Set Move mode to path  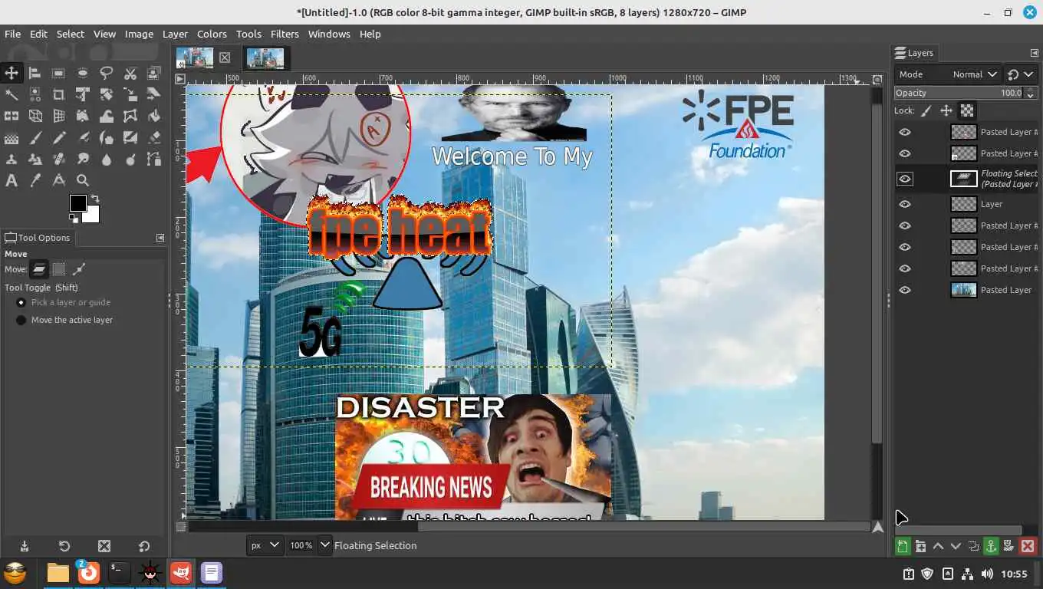tap(78, 269)
